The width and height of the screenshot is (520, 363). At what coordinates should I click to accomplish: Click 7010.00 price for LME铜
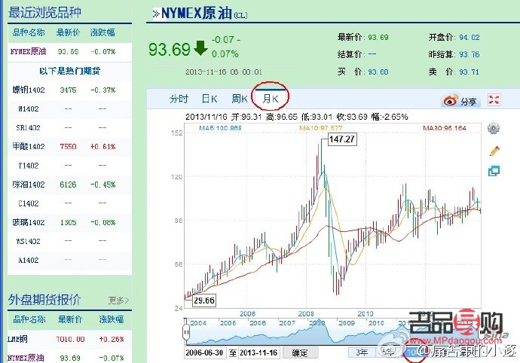[70, 339]
